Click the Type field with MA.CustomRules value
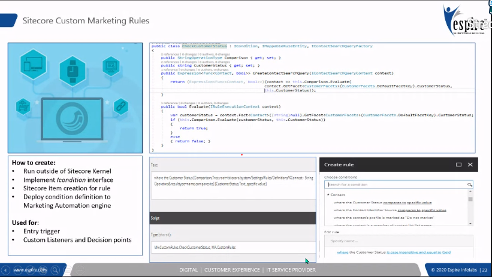Viewport: 492px width, 277px height. point(234,247)
